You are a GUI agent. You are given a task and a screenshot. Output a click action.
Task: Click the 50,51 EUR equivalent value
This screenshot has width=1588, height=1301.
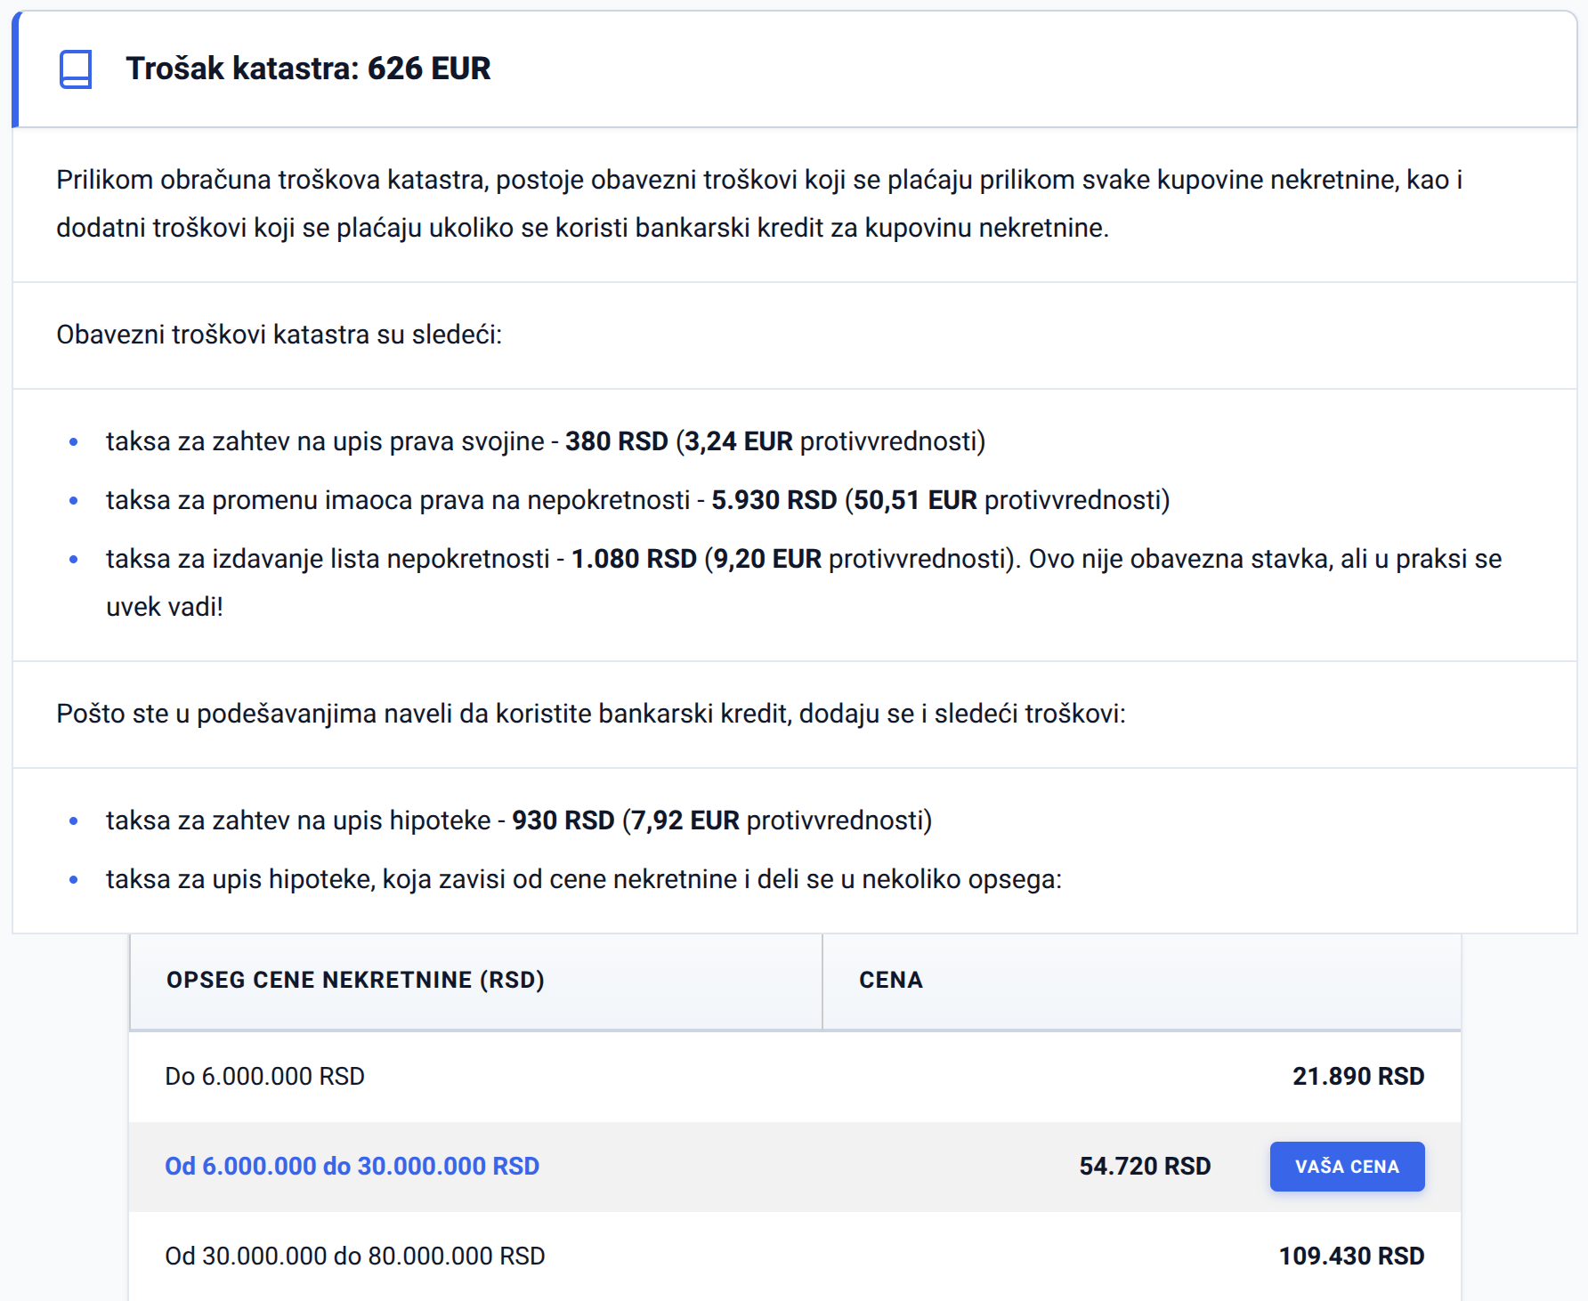pos(915,500)
